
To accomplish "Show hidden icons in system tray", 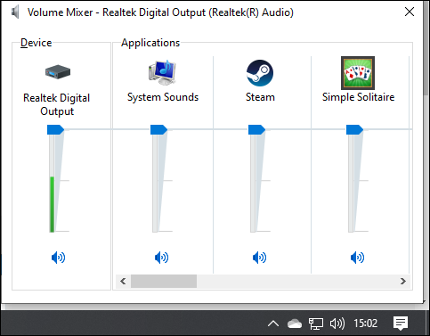I will (273, 324).
